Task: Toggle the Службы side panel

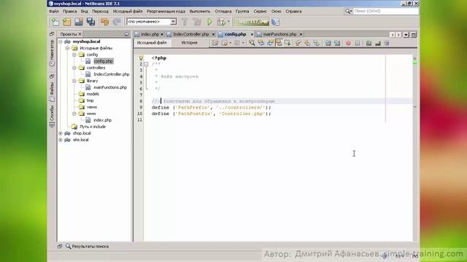Action: point(52,116)
